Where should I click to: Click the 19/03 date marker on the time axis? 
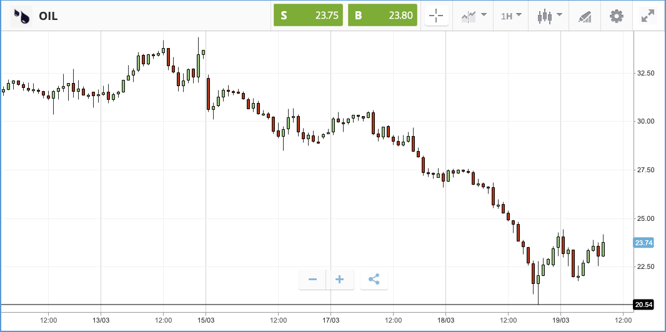(x=560, y=320)
